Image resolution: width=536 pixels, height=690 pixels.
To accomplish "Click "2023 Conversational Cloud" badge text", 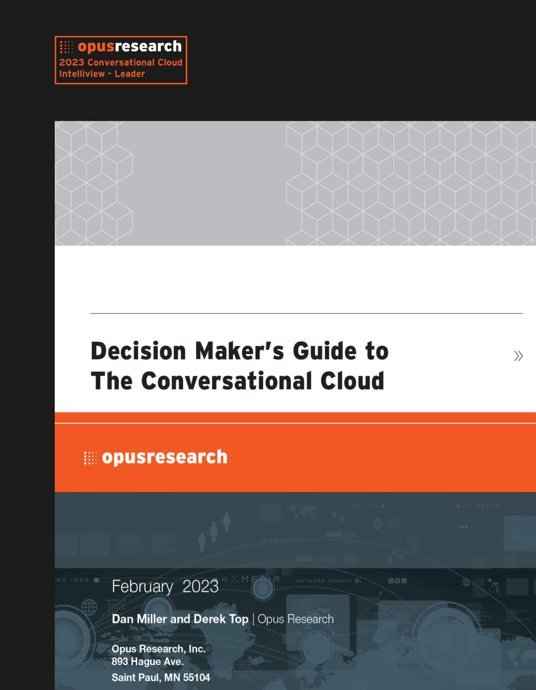I will tap(121, 62).
